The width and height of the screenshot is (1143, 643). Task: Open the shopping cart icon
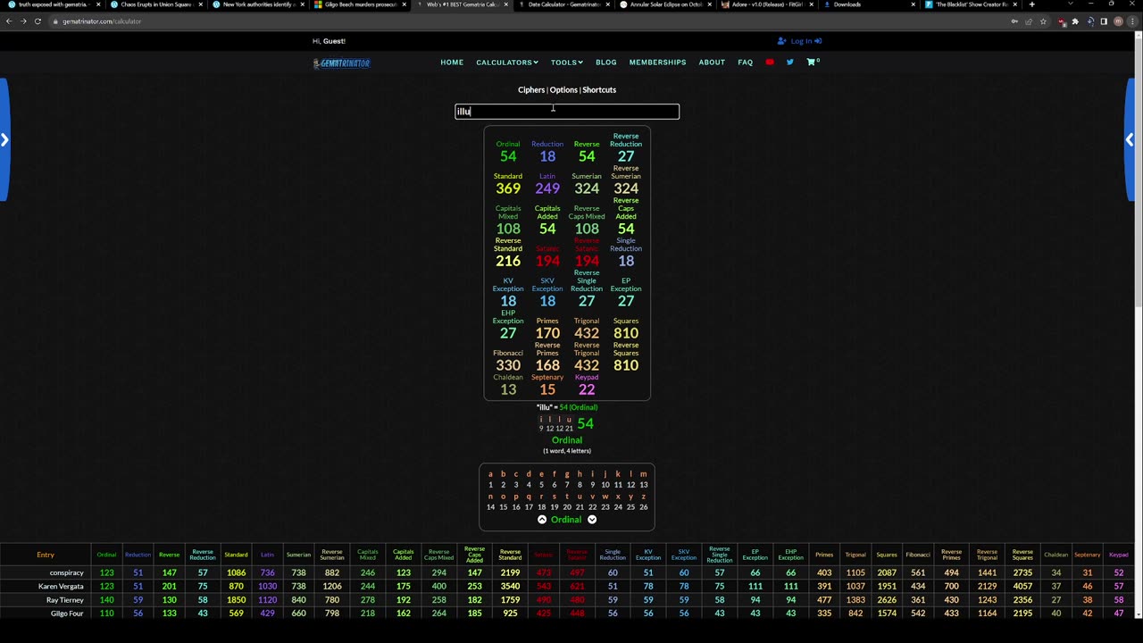pyautogui.click(x=812, y=63)
